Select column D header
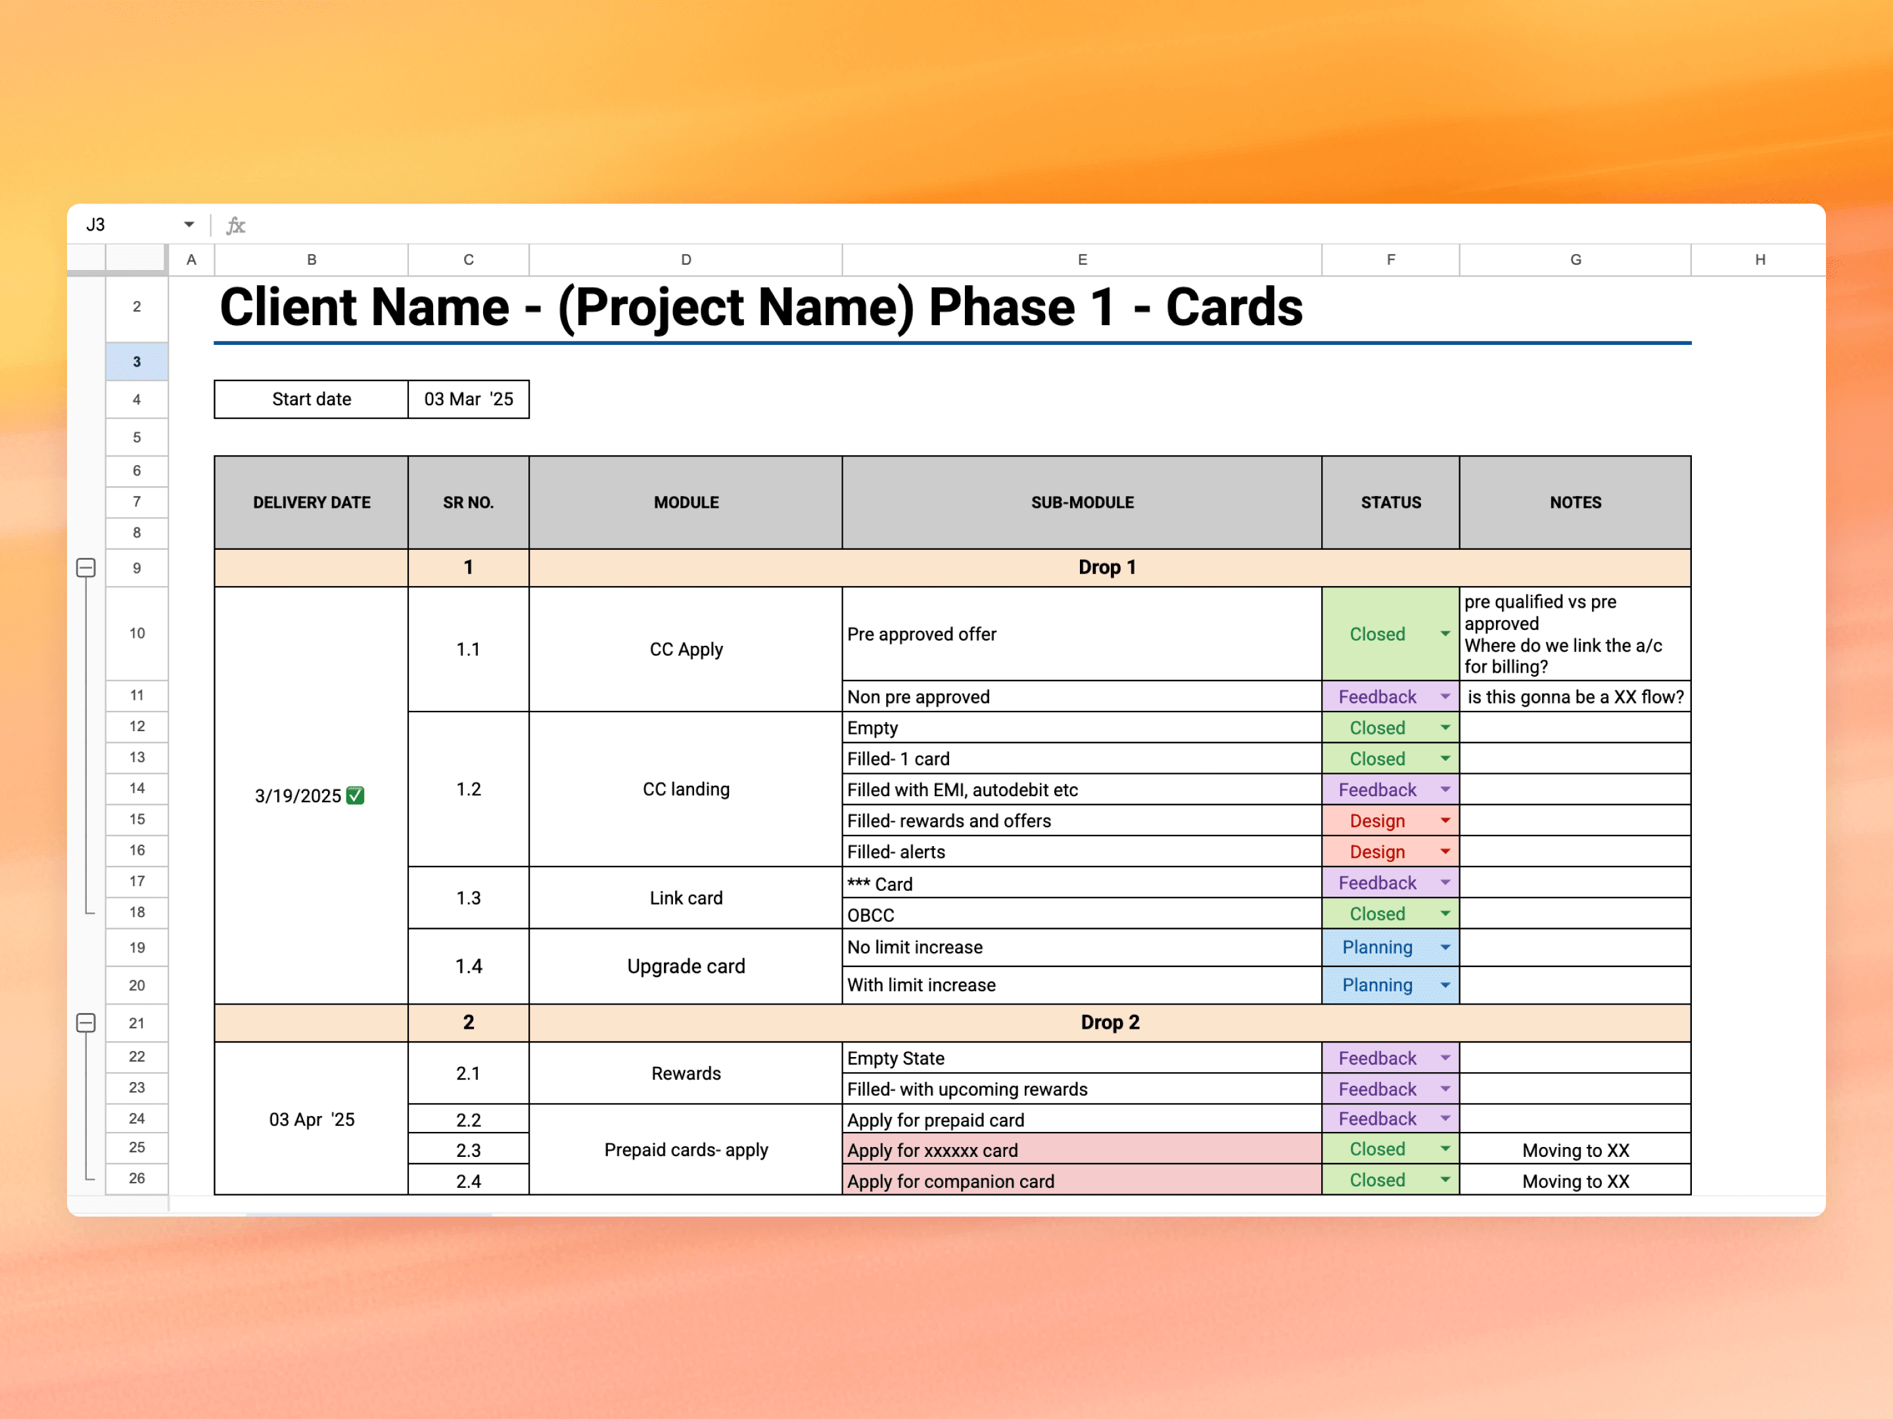This screenshot has width=1893, height=1419. click(x=686, y=259)
